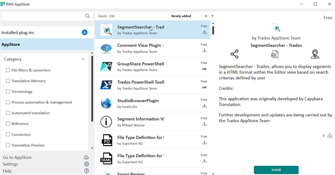Select the Comment View Plugin row title
335x175 pixels.
pyautogui.click(x=140, y=45)
